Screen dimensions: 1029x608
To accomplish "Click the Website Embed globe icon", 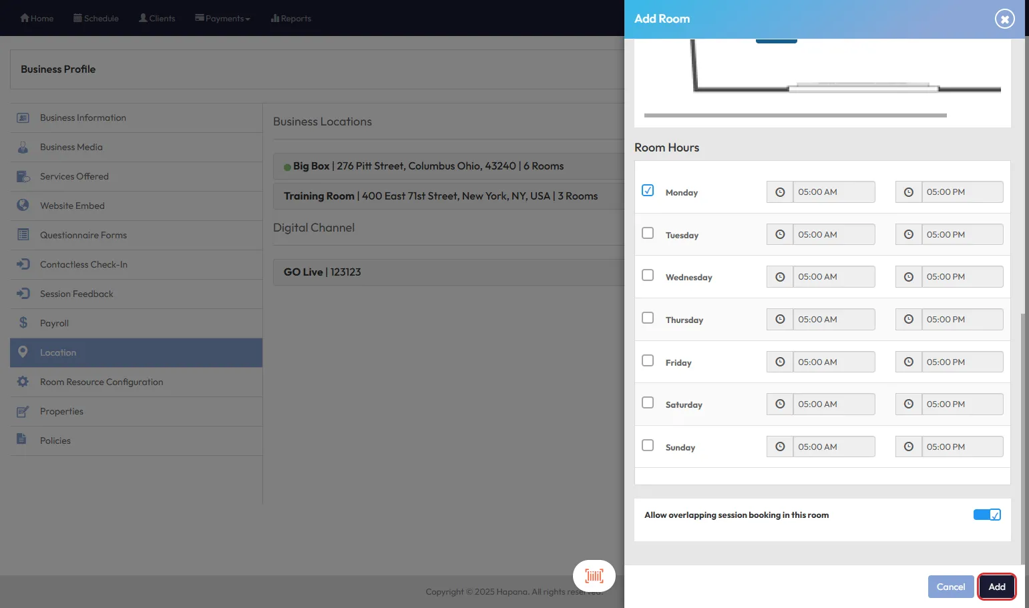I will pos(23,206).
